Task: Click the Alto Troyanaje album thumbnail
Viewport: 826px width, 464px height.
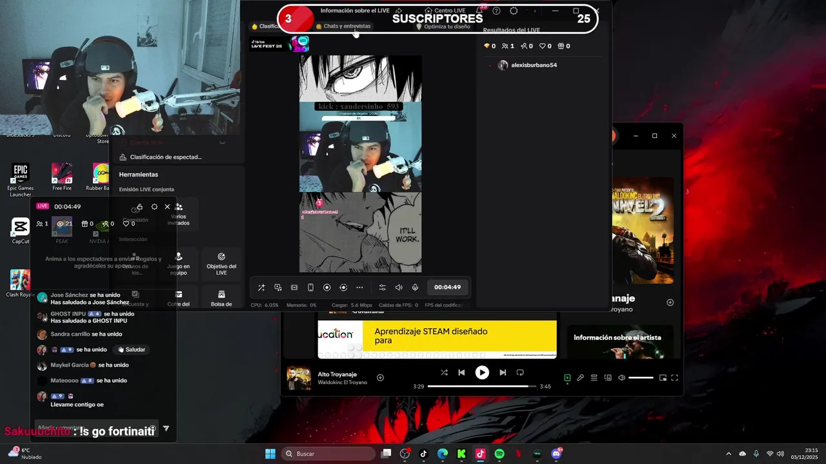Action: (298, 378)
